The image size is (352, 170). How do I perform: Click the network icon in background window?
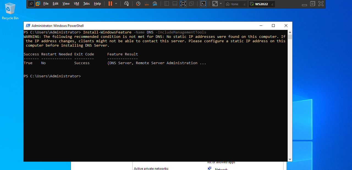210,168
